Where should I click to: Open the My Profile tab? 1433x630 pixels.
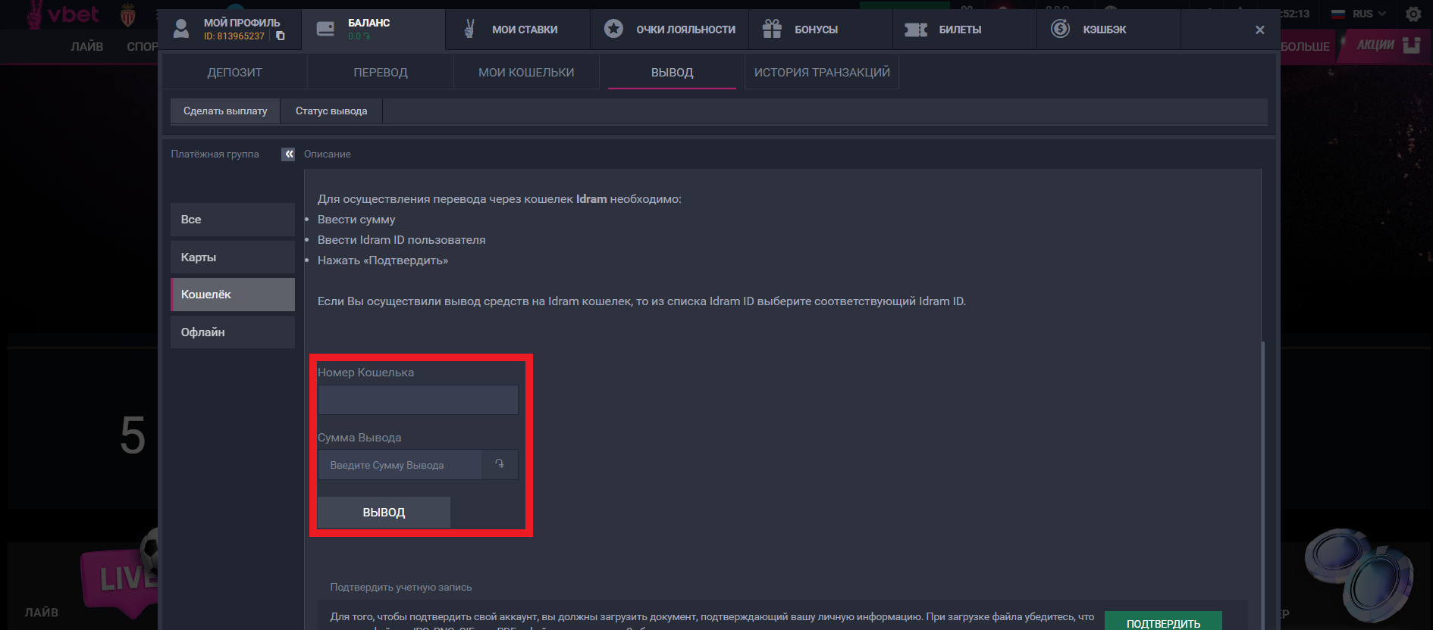[x=230, y=30]
